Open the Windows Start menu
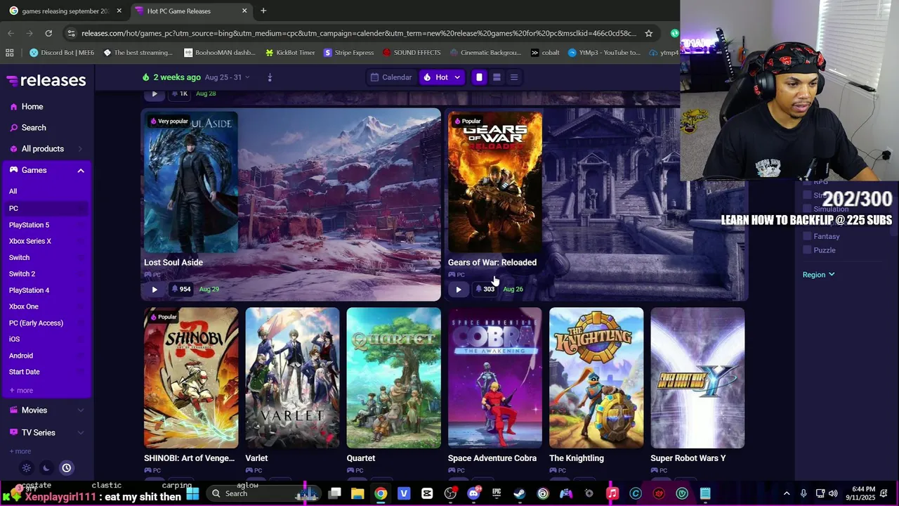This screenshot has width=899, height=506. click(192, 493)
